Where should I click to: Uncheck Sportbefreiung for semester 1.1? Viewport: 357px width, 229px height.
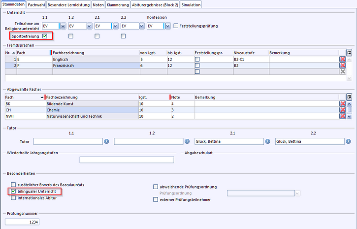[x=45, y=36]
